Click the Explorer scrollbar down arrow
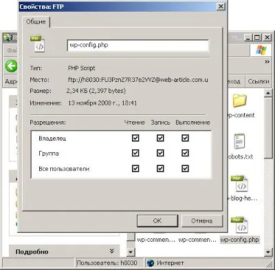The width and height of the screenshot is (275, 270). click(268, 252)
